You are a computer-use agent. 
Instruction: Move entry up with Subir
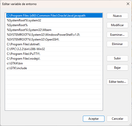click(x=117, y=58)
